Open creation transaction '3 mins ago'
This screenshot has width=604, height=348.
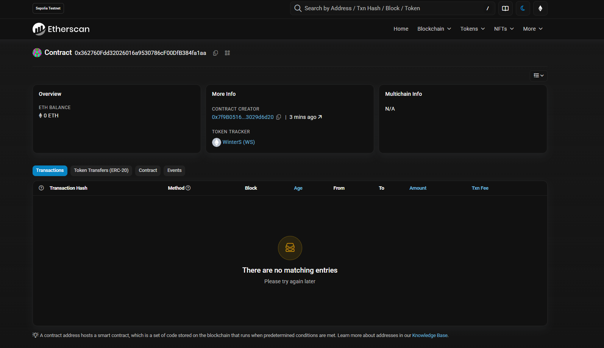[306, 117]
